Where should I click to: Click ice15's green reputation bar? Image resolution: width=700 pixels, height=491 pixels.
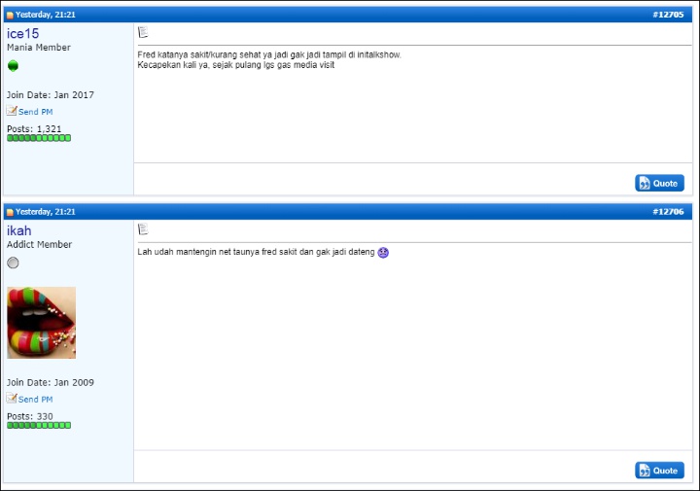coord(39,138)
